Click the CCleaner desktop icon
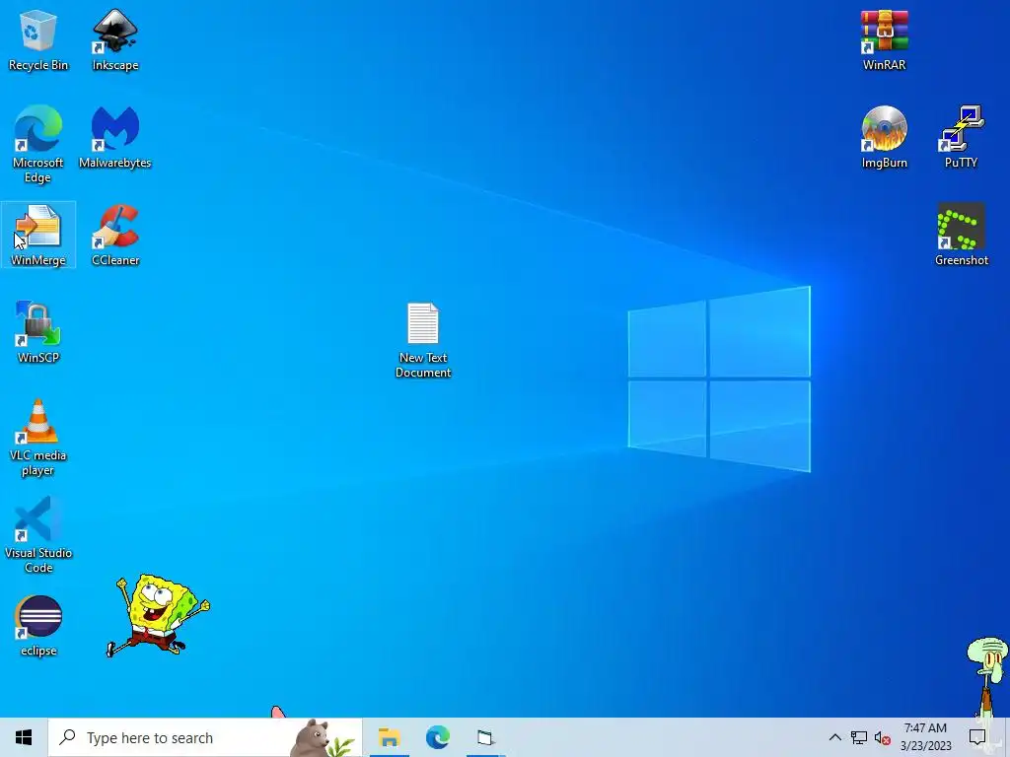The image size is (1010, 757). tap(115, 235)
